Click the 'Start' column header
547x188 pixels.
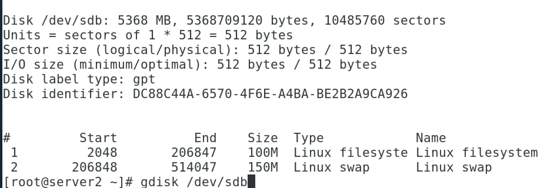pos(98,138)
